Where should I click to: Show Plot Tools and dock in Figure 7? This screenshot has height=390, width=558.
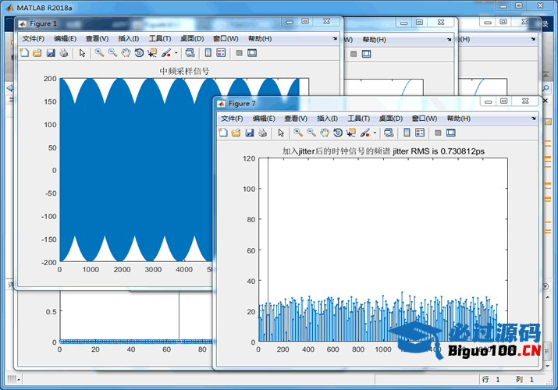[x=451, y=133]
